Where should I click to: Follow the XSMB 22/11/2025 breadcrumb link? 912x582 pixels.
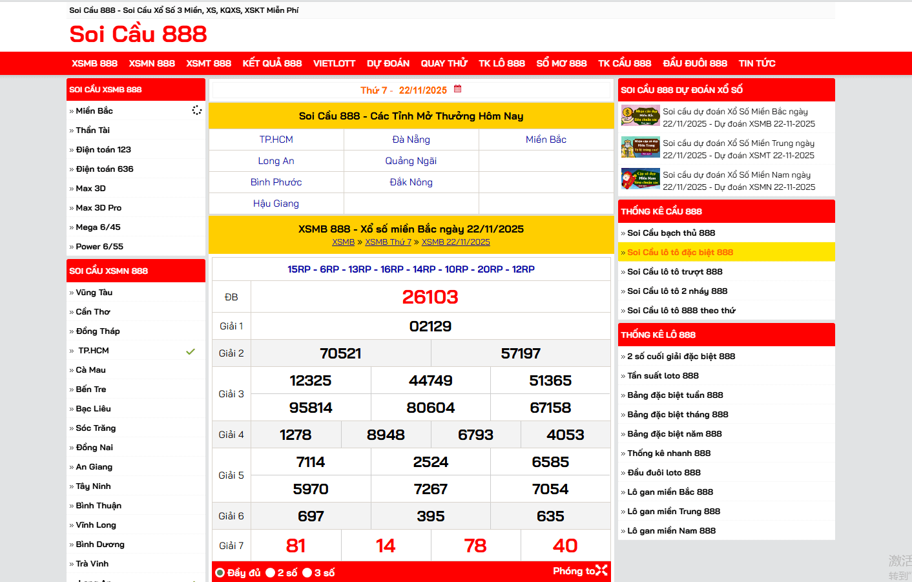coord(456,242)
